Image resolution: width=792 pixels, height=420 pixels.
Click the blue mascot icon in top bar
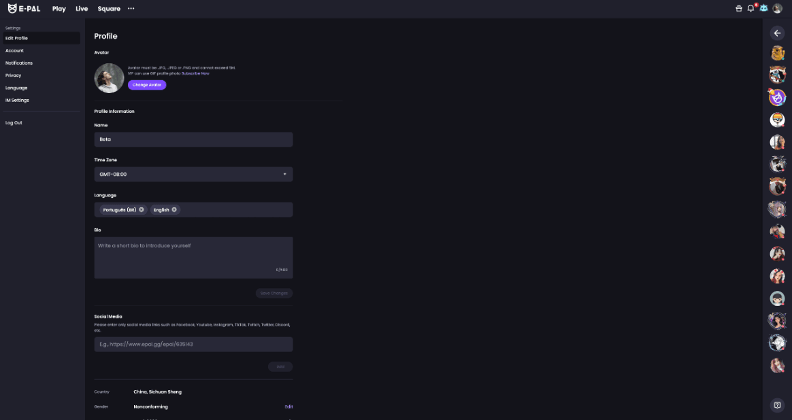pyautogui.click(x=763, y=8)
